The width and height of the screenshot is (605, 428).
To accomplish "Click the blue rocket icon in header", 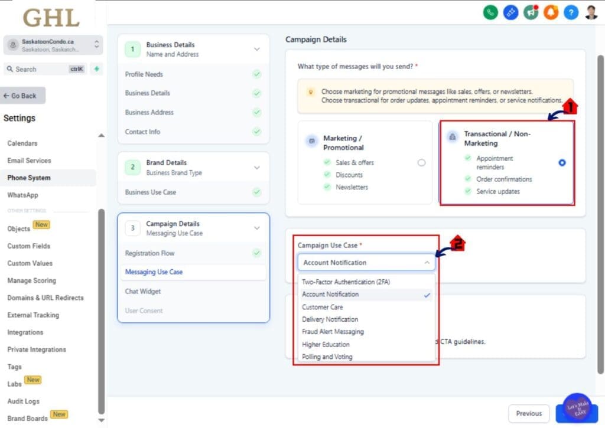I will click(510, 12).
